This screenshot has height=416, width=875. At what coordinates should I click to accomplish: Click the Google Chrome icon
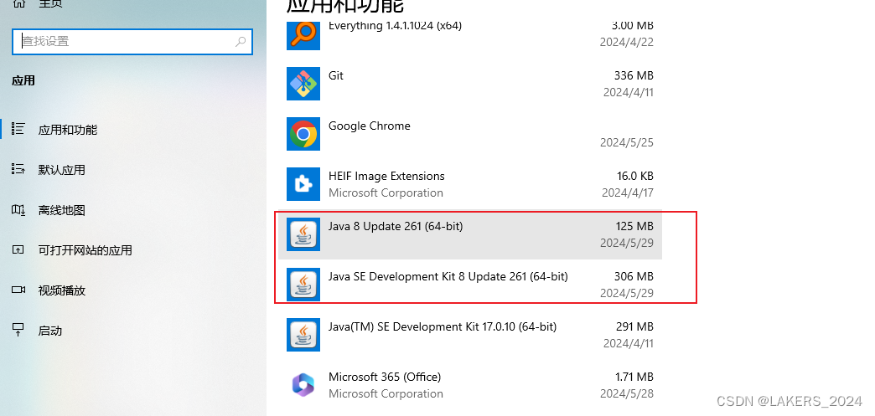pyautogui.click(x=303, y=134)
